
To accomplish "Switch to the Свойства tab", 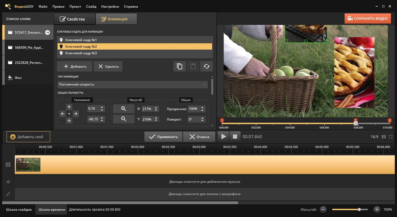I will [x=75, y=19].
